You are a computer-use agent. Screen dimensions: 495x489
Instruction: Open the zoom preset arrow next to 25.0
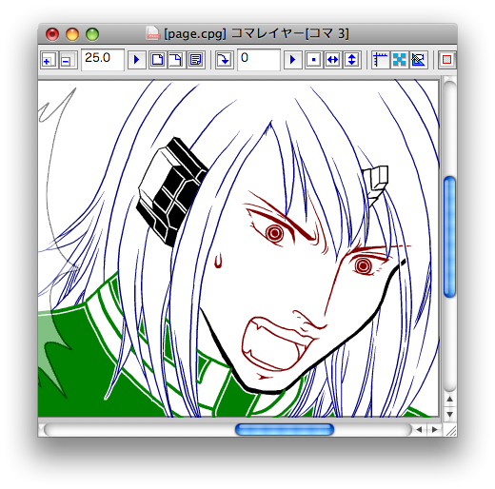click(x=137, y=60)
